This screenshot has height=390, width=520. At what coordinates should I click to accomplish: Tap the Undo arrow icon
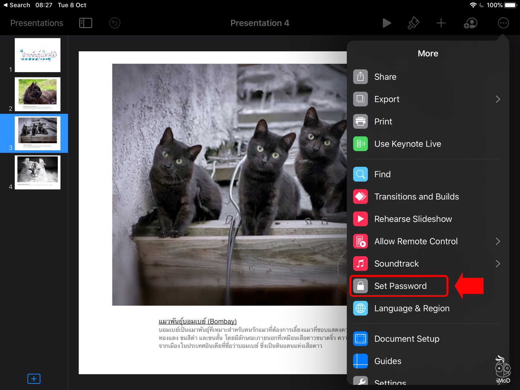[115, 23]
